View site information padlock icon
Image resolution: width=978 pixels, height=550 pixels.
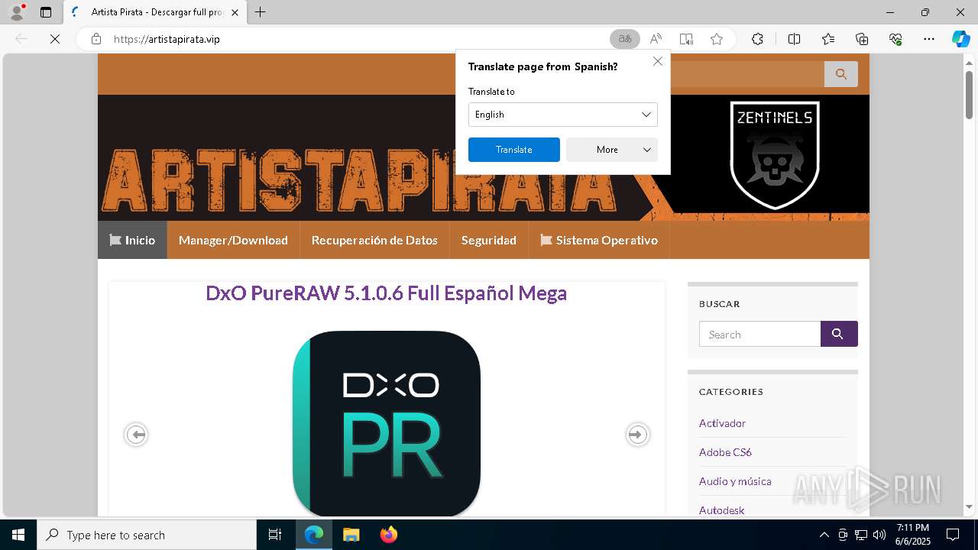coord(96,39)
